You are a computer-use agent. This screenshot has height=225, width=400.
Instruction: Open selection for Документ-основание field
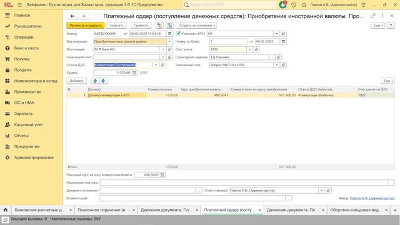(199, 190)
